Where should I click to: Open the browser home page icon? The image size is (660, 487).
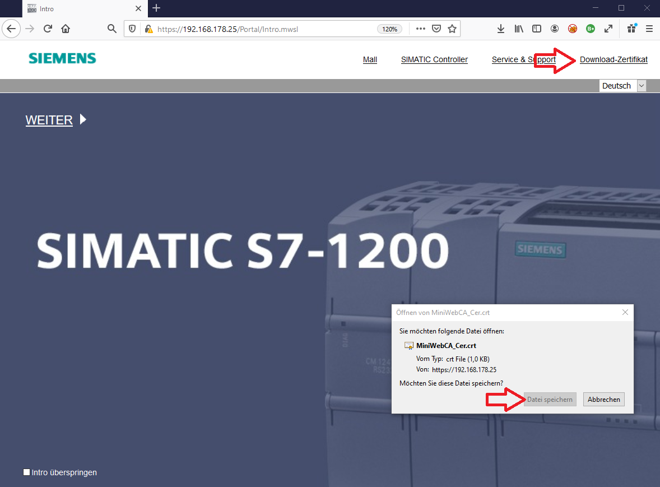click(x=66, y=29)
